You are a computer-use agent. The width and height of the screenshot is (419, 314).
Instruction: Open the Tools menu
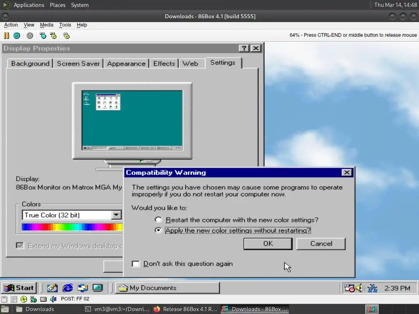click(x=65, y=25)
